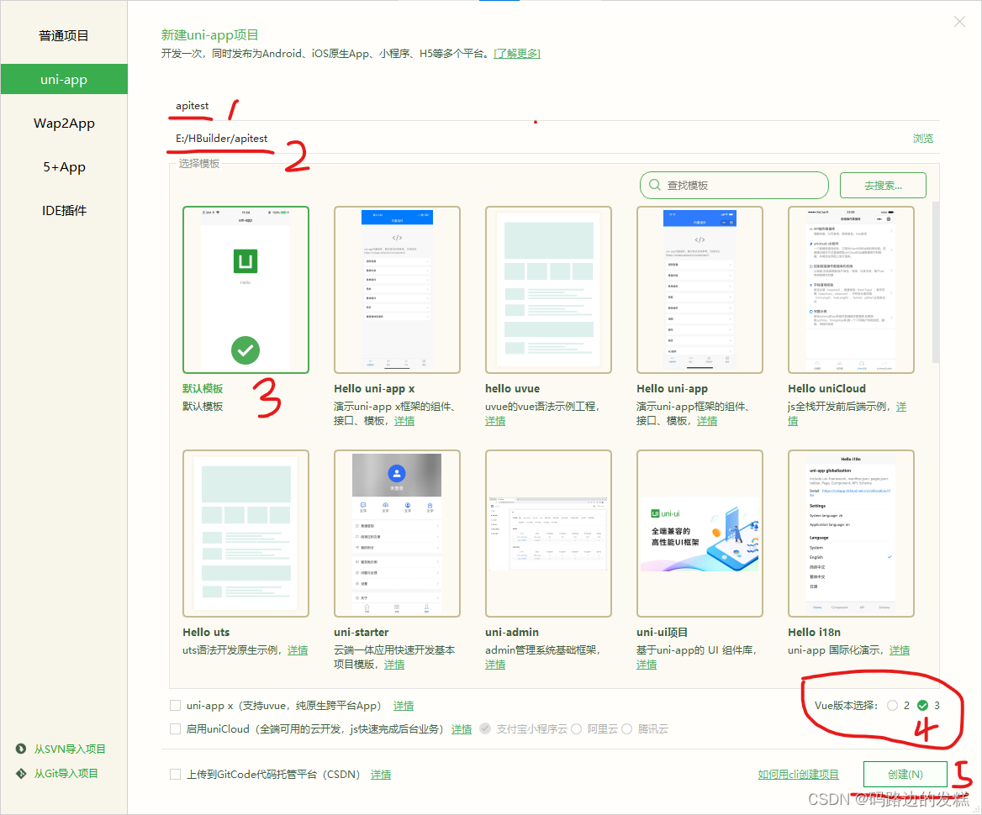Select the uni-app project type
Image resolution: width=982 pixels, height=815 pixels.
pyautogui.click(x=63, y=80)
